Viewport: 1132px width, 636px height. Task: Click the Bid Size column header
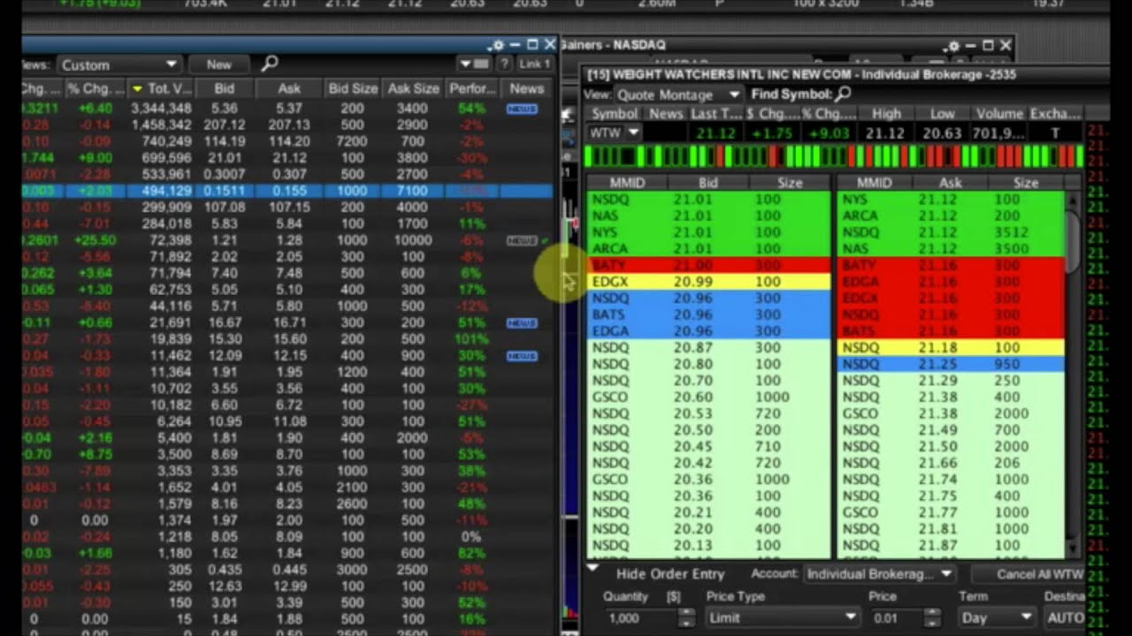click(353, 88)
